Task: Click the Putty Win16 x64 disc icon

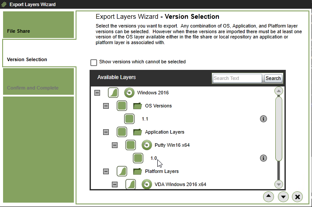Action: click(x=147, y=145)
